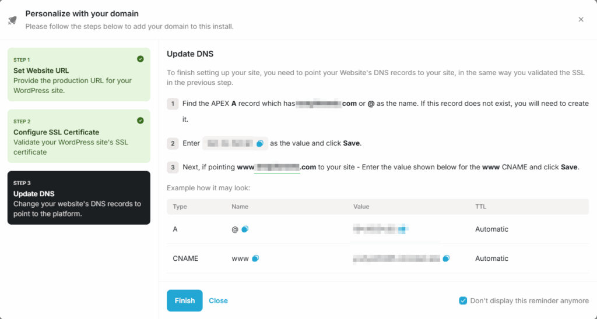The width and height of the screenshot is (597, 319).
Task: Click the TTL column header
Action: pos(480,207)
